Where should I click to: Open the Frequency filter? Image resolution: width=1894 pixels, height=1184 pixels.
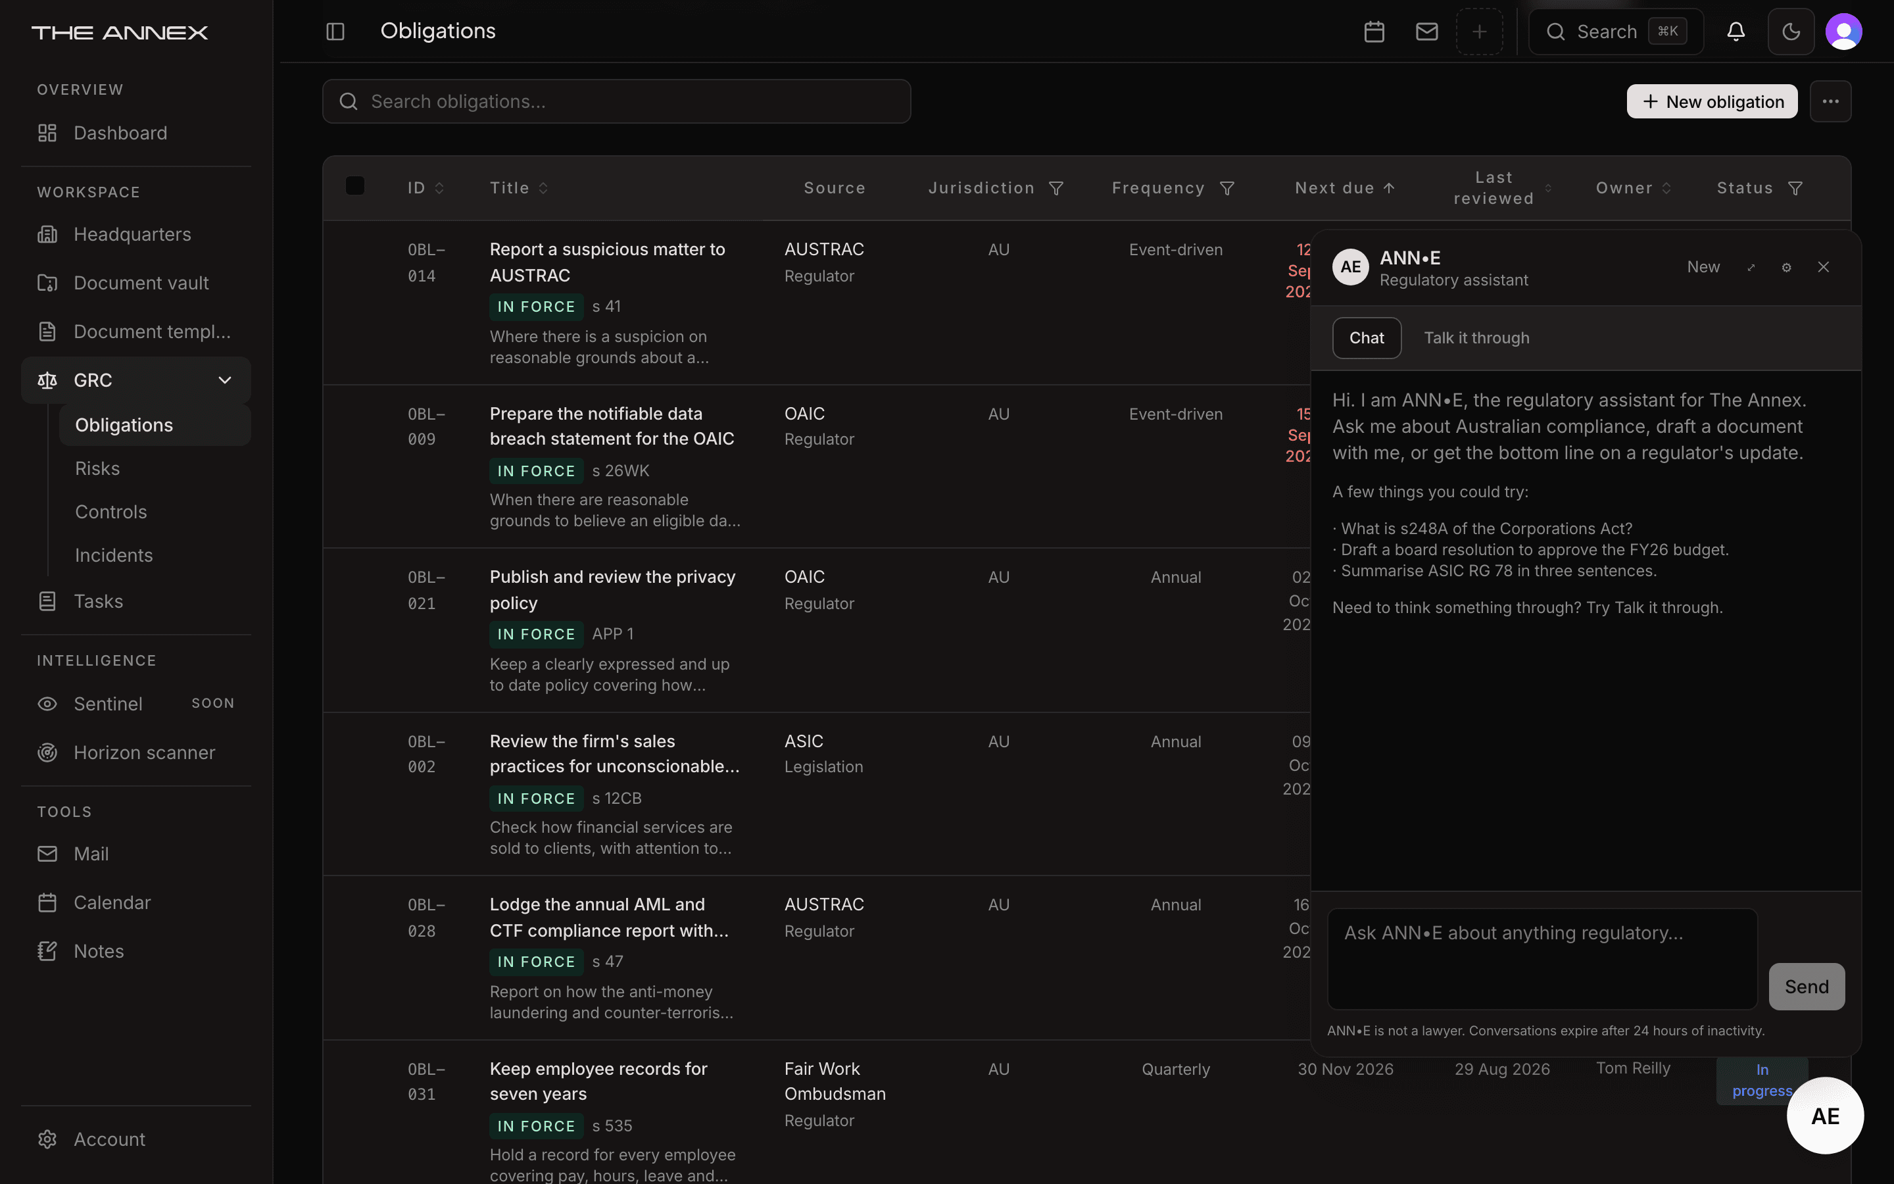point(1227,189)
